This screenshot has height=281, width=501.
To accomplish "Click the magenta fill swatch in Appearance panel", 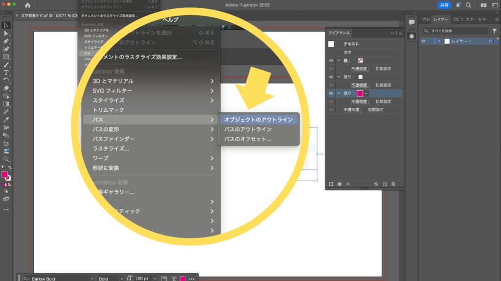I will click(x=360, y=93).
